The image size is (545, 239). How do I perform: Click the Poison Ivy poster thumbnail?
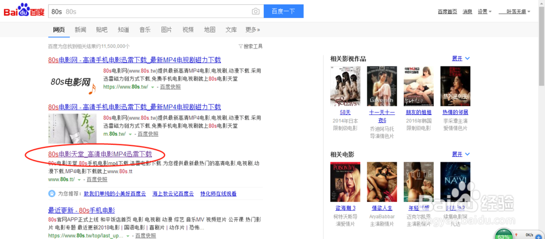coord(345,182)
